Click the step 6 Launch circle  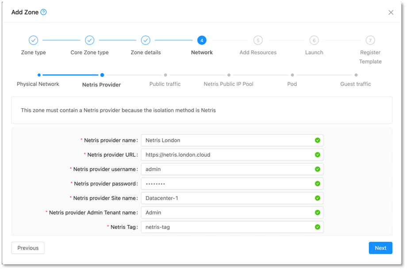(314, 40)
